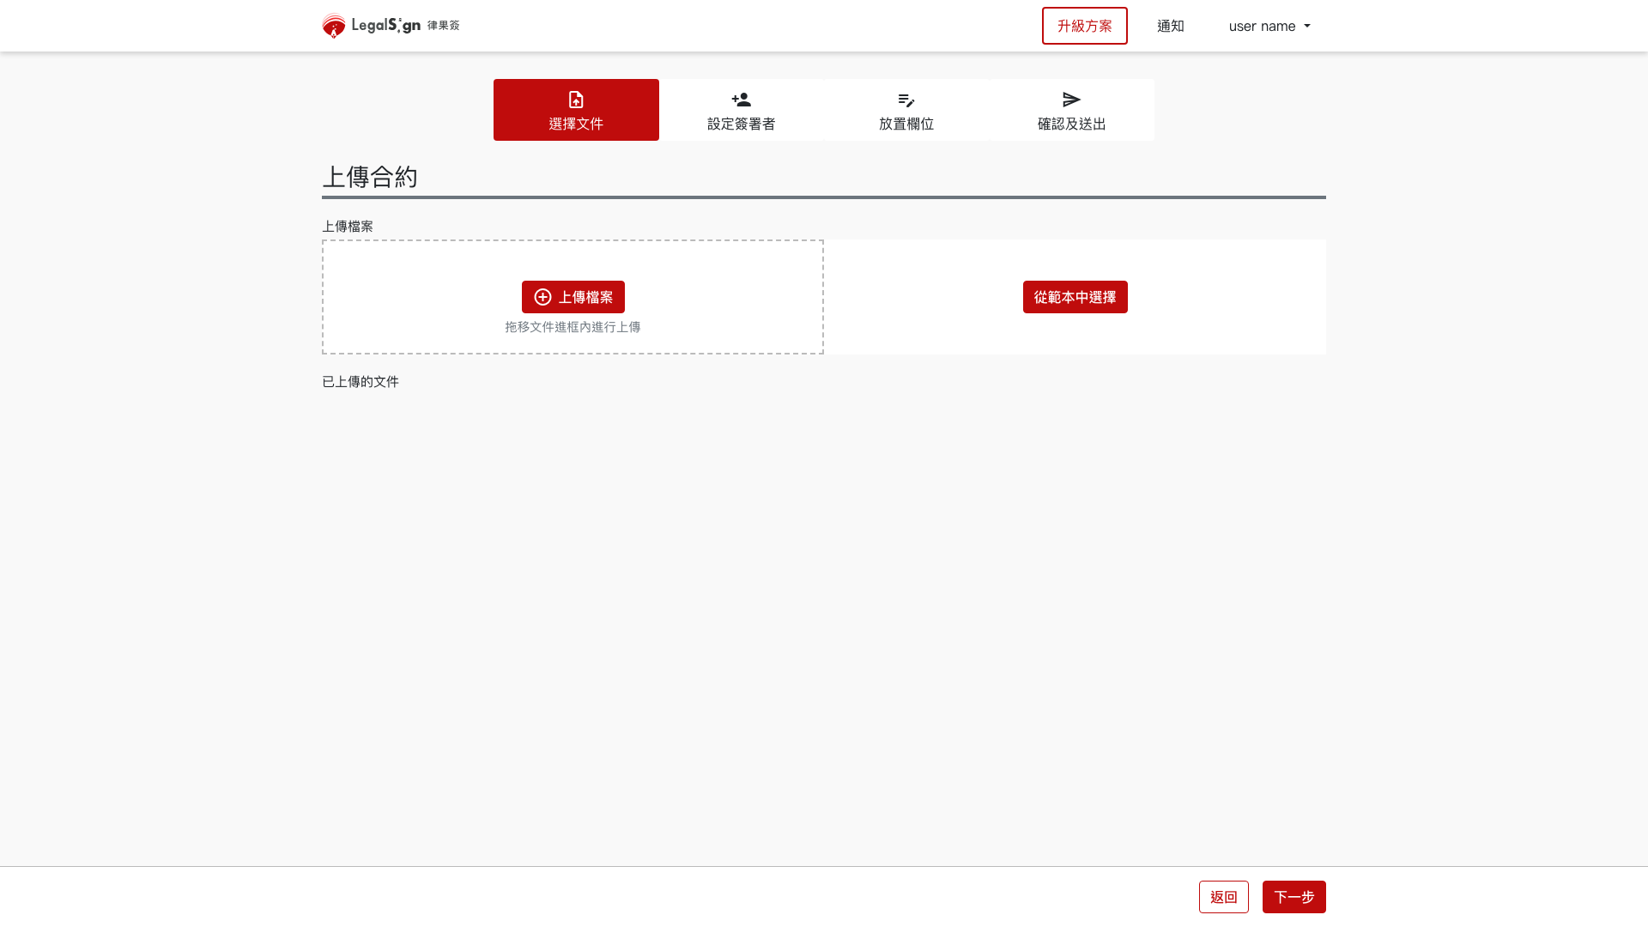Image resolution: width=1648 pixels, height=927 pixels.
Task: Click the 升級方案 upgrade button
Action: coord(1084,26)
